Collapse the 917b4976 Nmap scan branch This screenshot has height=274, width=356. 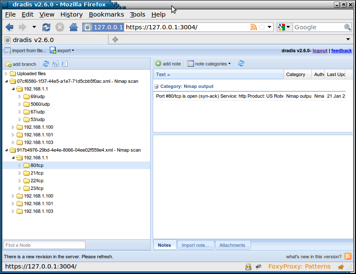6,150
